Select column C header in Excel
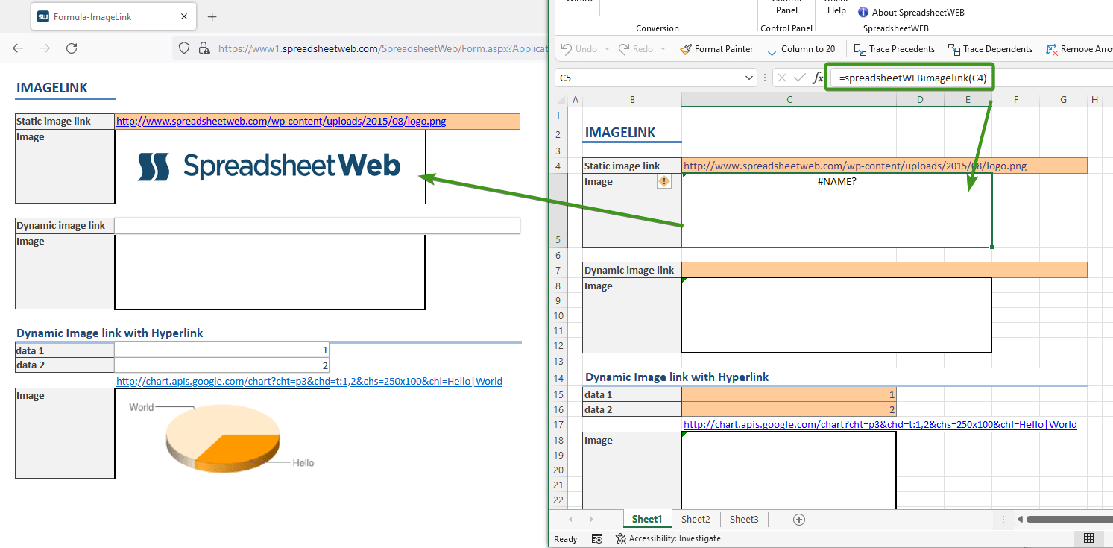The height and width of the screenshot is (548, 1113). point(789,100)
